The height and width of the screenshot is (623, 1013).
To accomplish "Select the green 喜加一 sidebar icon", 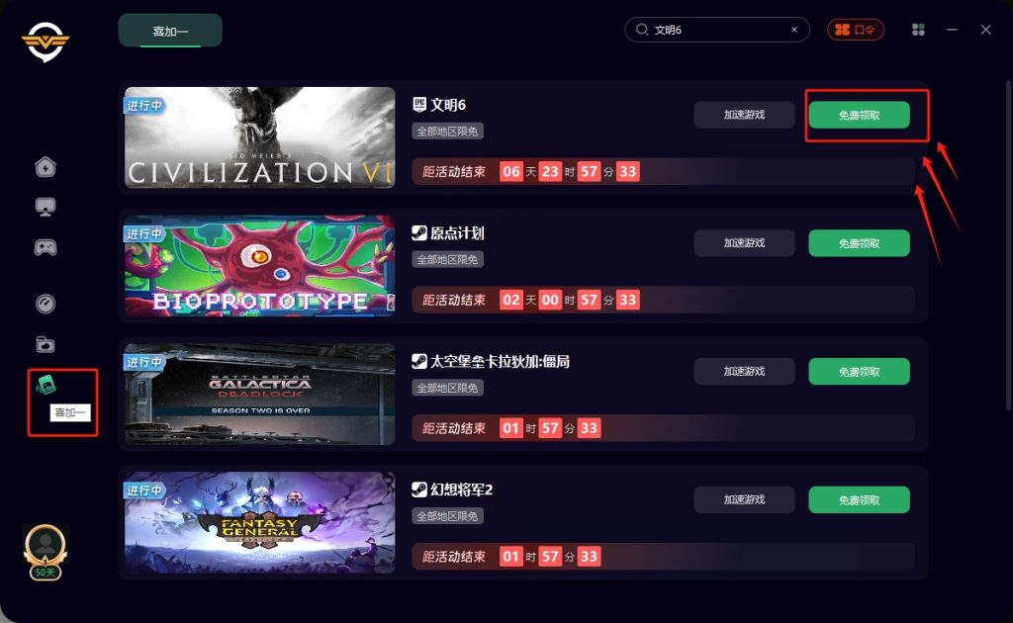I will coord(46,385).
